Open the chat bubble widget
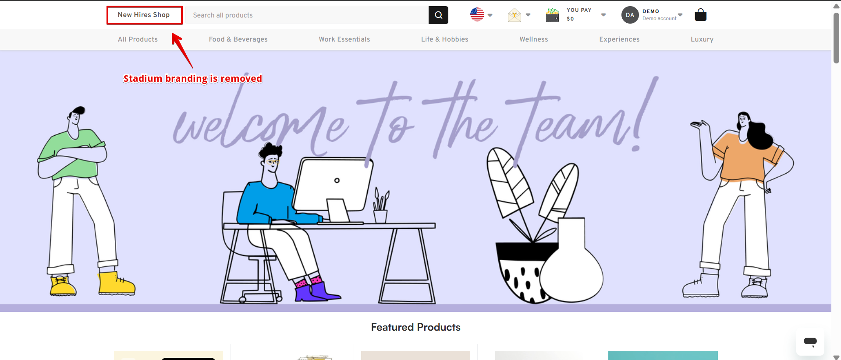 [x=810, y=342]
